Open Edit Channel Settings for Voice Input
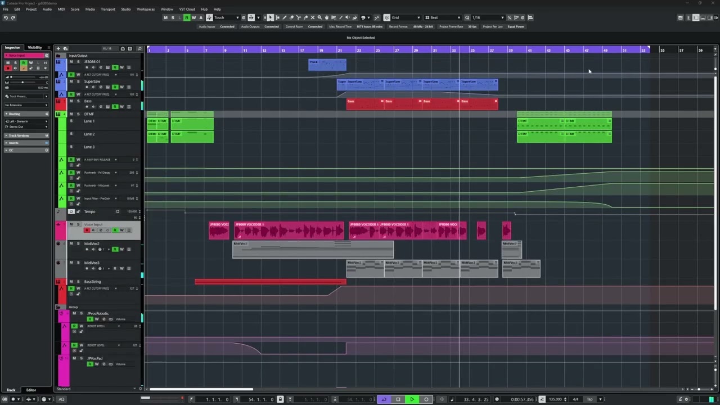 (47, 56)
